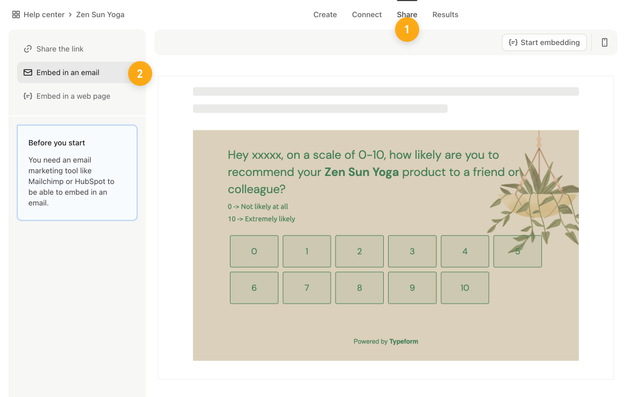625x397 pixels.
Task: Open the Zen Sun Yoga breadcrumb
Action: (100, 15)
